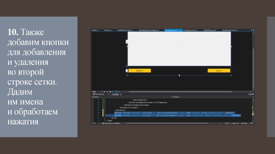The width and height of the screenshot is (275, 154).
Task: Click the code editor vertical scrollbar
Action: tap(253, 110)
